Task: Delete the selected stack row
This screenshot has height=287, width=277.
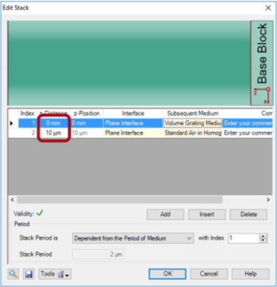Action: 249,214
